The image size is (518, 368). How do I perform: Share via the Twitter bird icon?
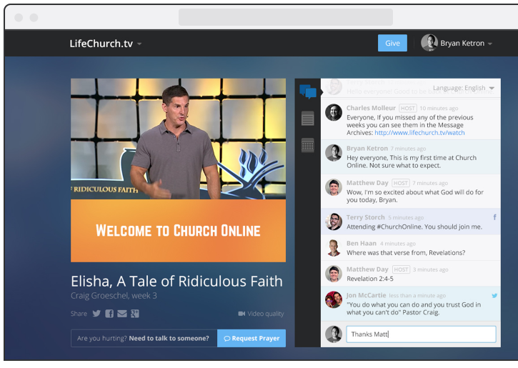tap(96, 314)
